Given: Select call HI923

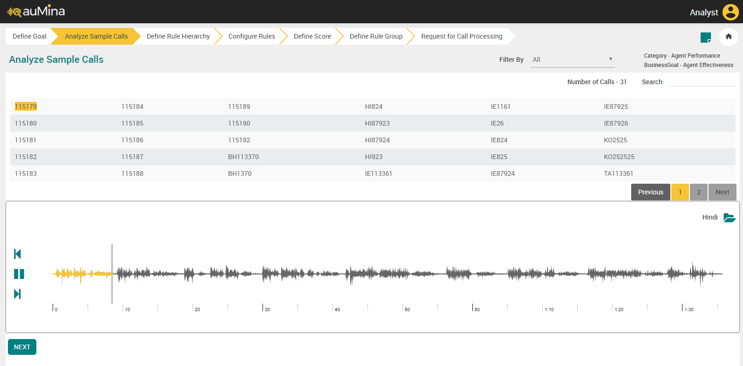Looking at the screenshot, I should 374,157.
